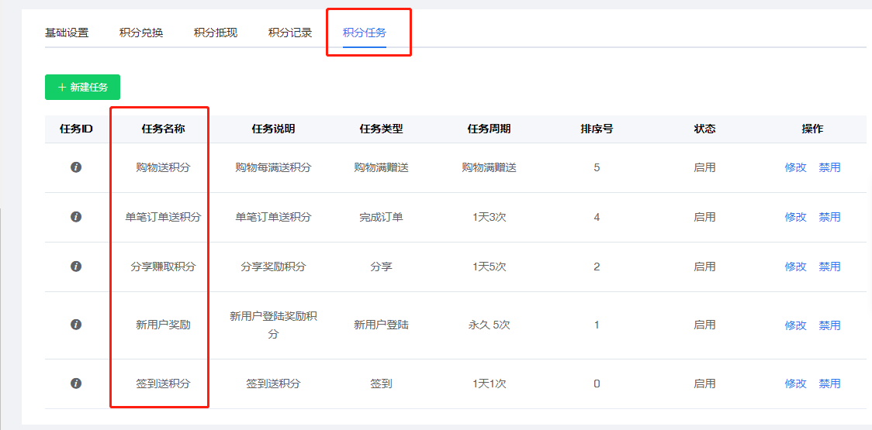
Task: Click 禁用 for 新用户奖励 task
Action: tap(829, 325)
